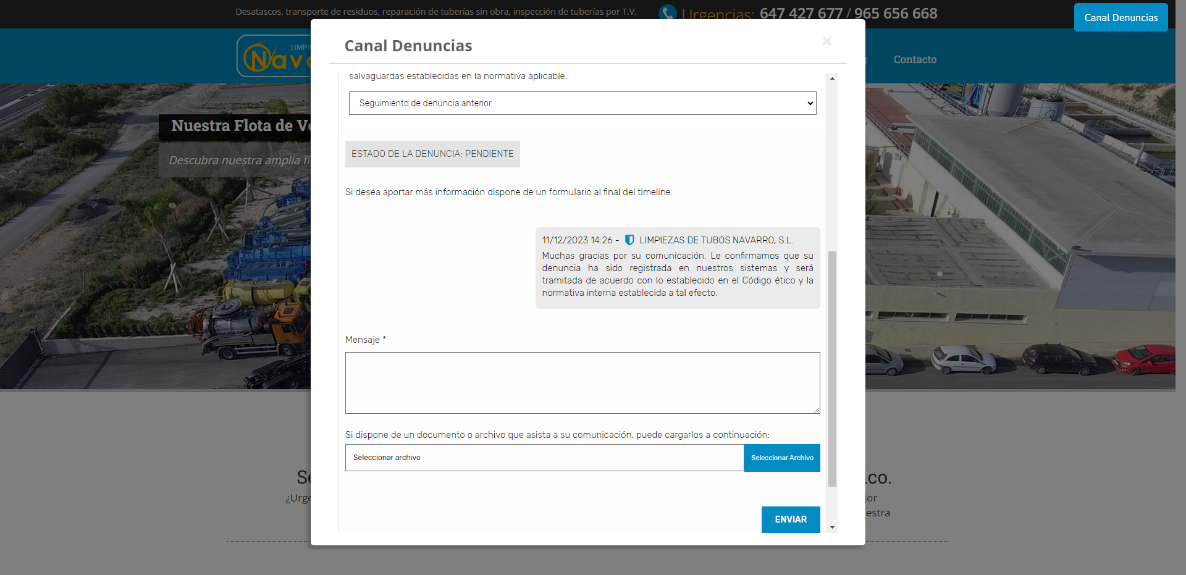This screenshot has width=1186, height=575.
Task: Close the Canal Denuncias dialog
Action: click(826, 41)
